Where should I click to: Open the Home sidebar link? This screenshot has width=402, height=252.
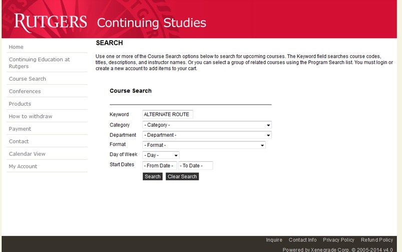16,47
